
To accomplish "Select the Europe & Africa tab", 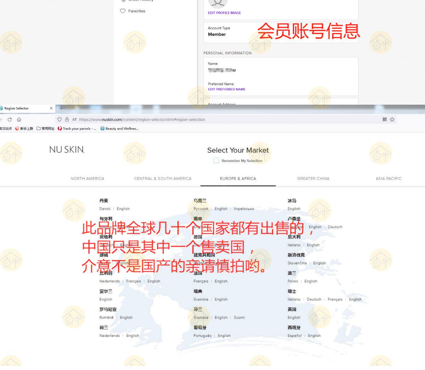I will pos(238,178).
